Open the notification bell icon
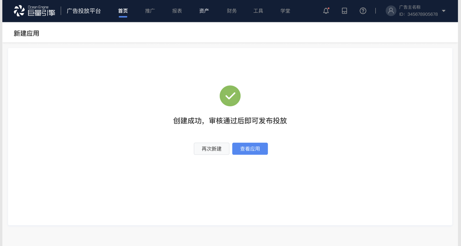 [326, 11]
